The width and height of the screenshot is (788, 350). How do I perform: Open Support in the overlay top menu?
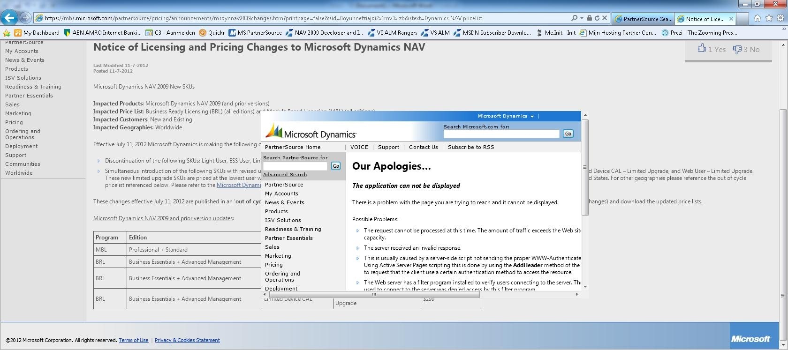(x=389, y=147)
